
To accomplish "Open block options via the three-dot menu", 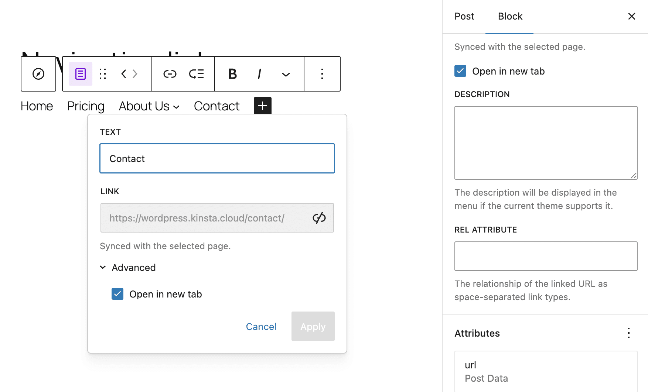I will tap(322, 74).
